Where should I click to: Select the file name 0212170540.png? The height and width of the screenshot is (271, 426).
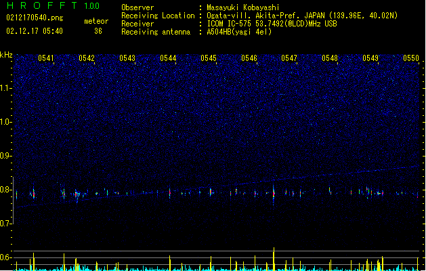[35, 18]
